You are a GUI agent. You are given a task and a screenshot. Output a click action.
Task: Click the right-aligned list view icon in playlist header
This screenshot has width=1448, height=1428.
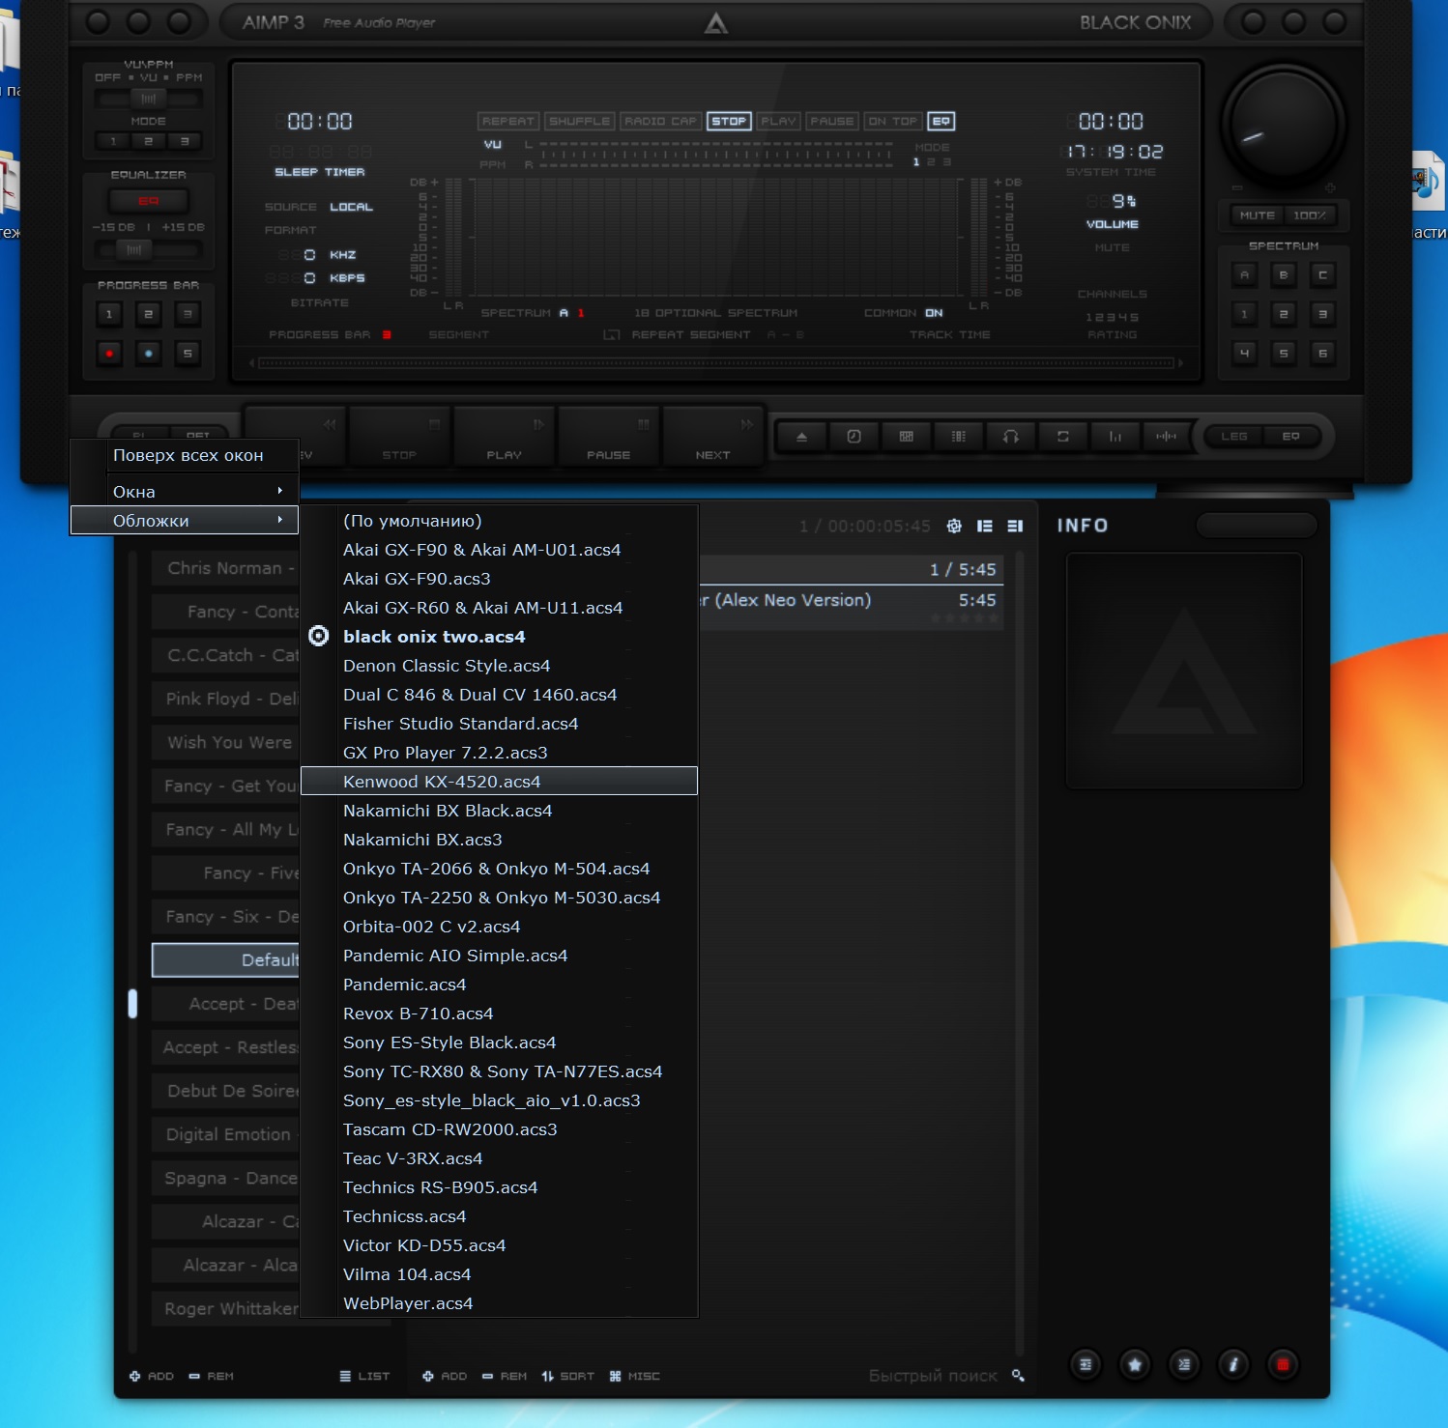point(1015,526)
